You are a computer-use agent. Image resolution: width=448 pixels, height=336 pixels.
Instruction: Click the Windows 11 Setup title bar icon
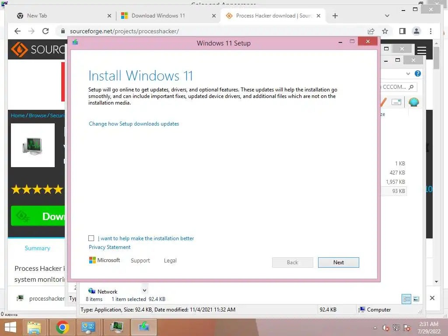coord(75,42)
